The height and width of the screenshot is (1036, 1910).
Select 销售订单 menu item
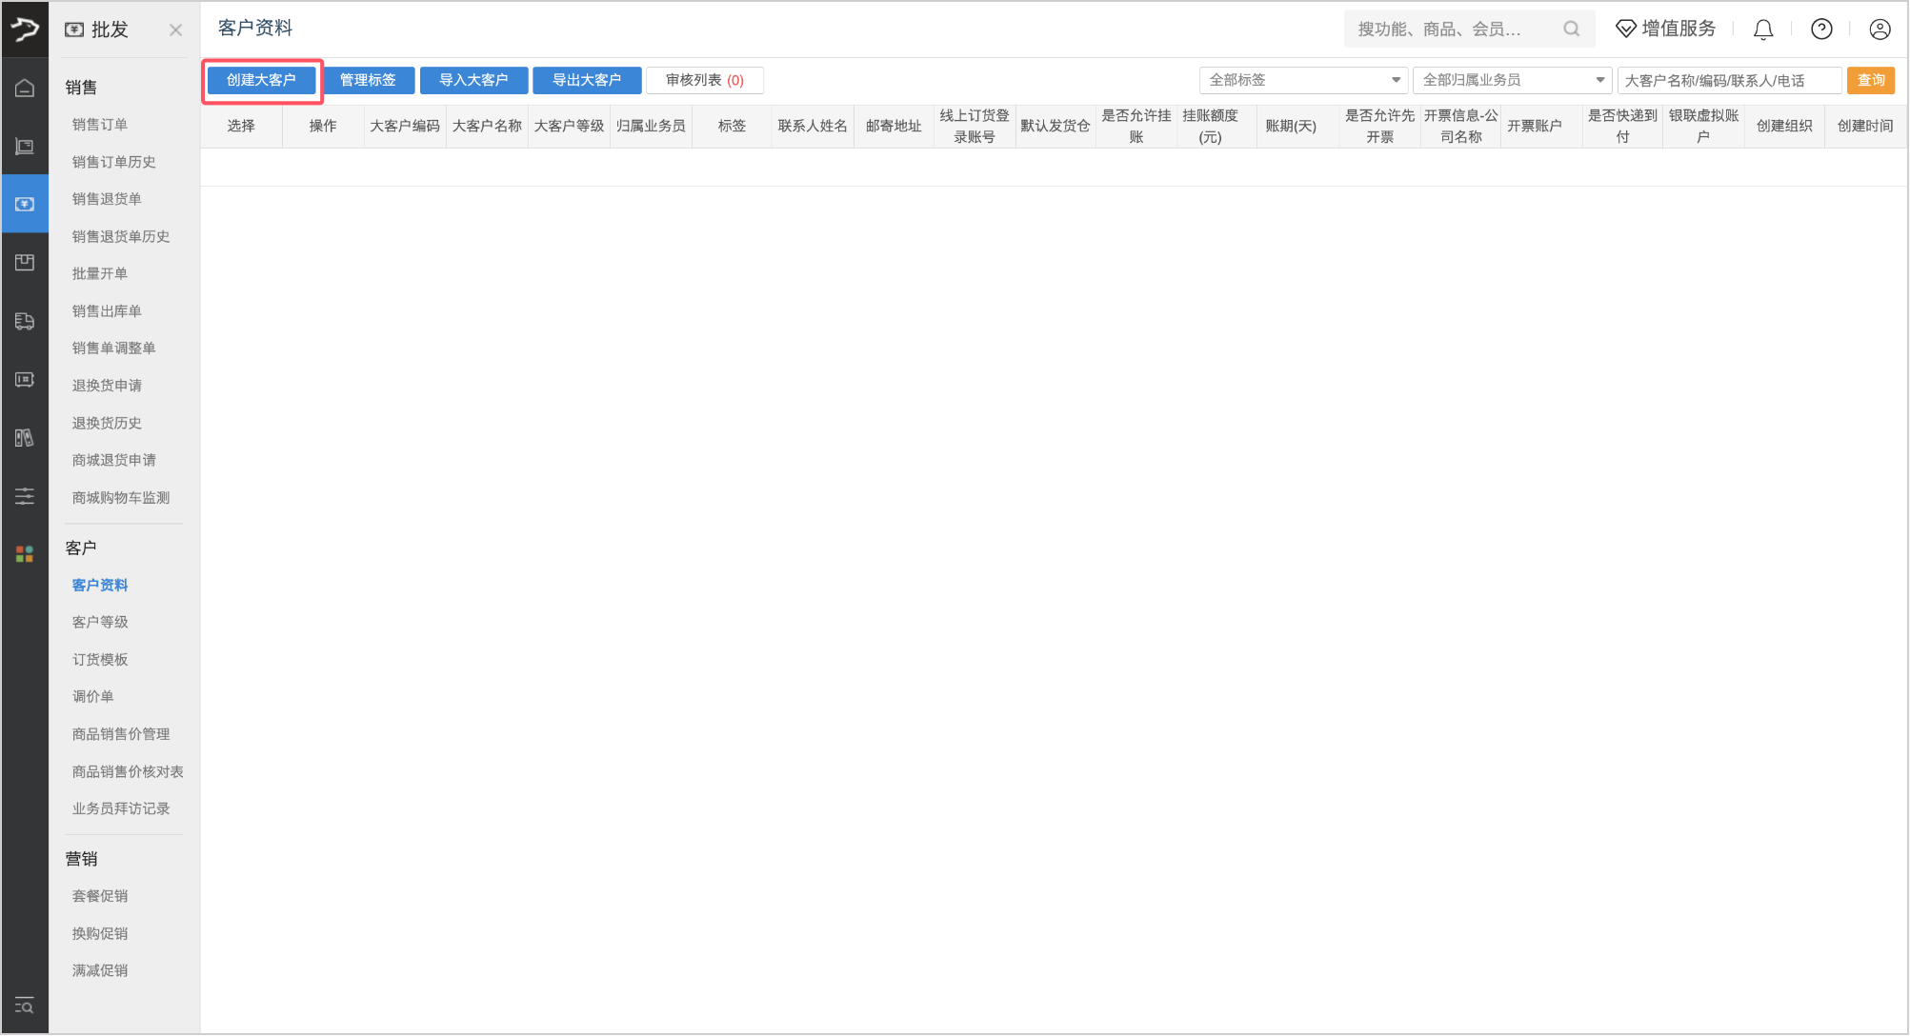(100, 125)
